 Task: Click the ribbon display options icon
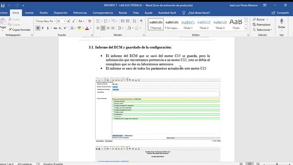click(x=265, y=5)
